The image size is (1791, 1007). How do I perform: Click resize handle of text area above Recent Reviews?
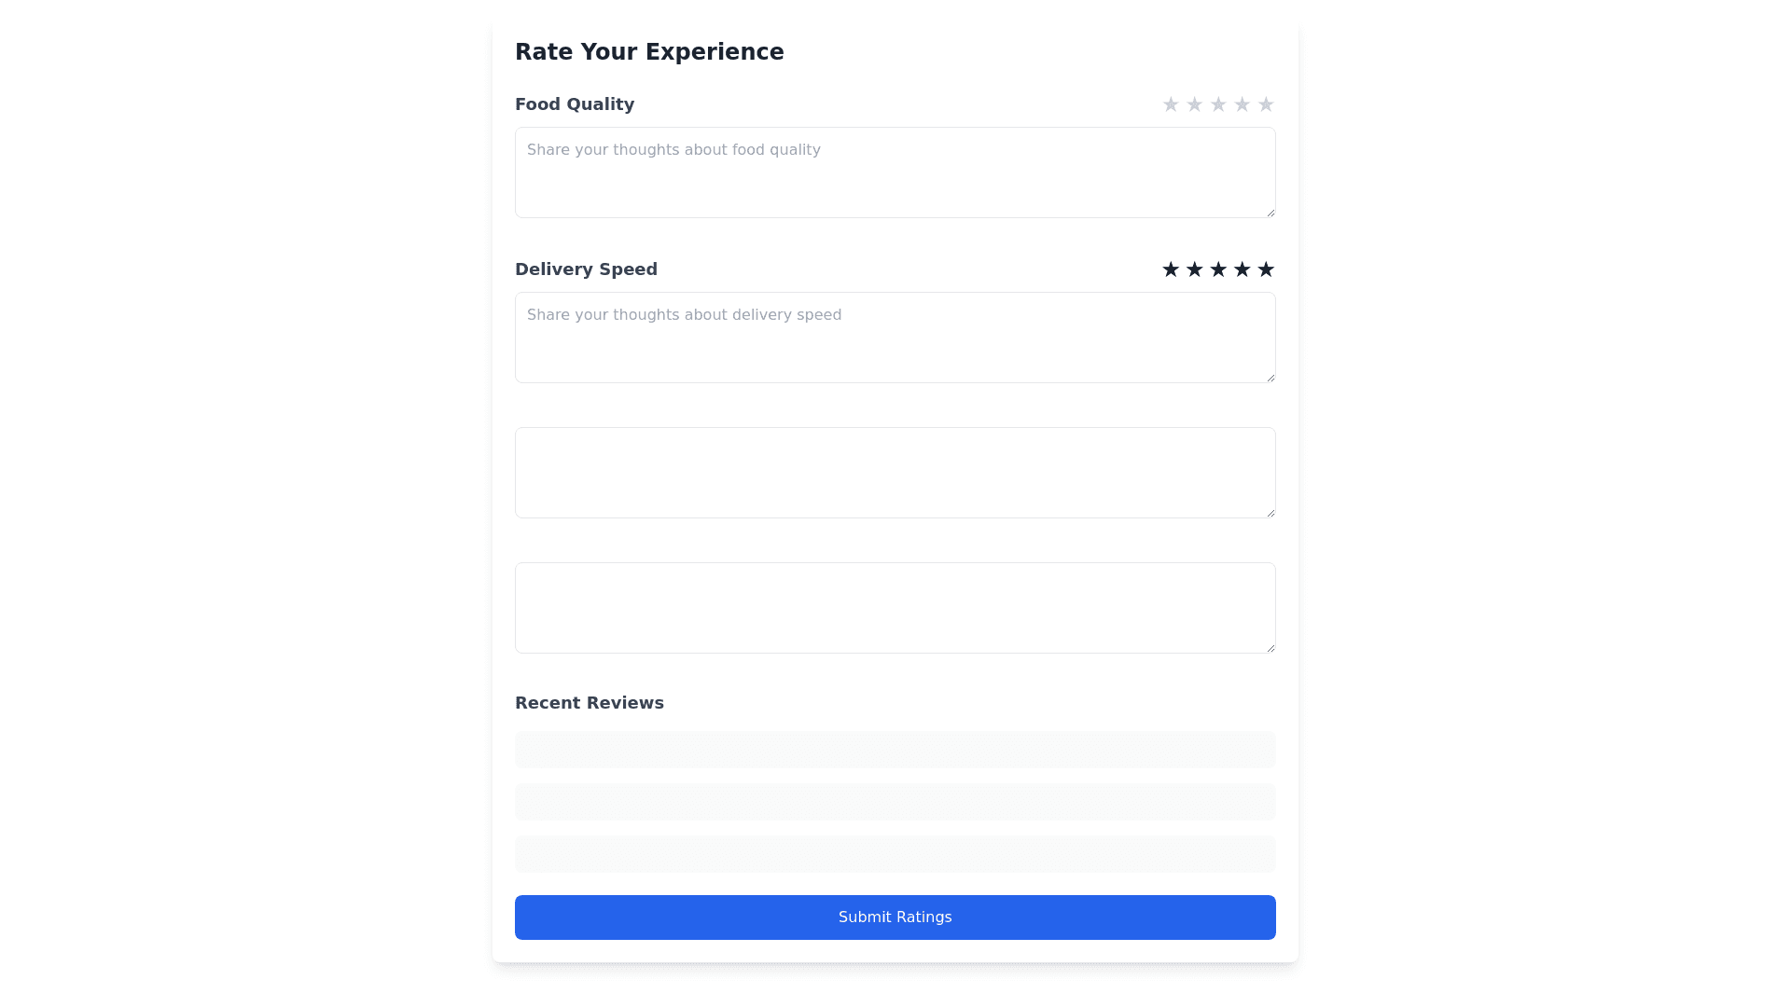[1270, 647]
